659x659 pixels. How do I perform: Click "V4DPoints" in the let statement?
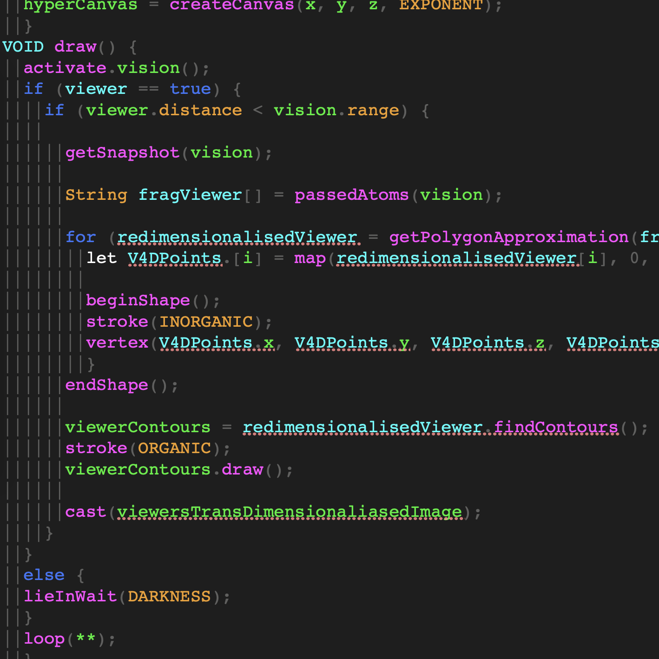(x=174, y=258)
